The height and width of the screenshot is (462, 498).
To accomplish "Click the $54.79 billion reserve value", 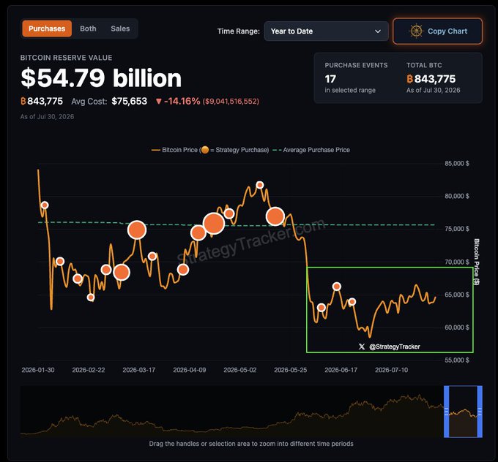I will pyautogui.click(x=101, y=78).
